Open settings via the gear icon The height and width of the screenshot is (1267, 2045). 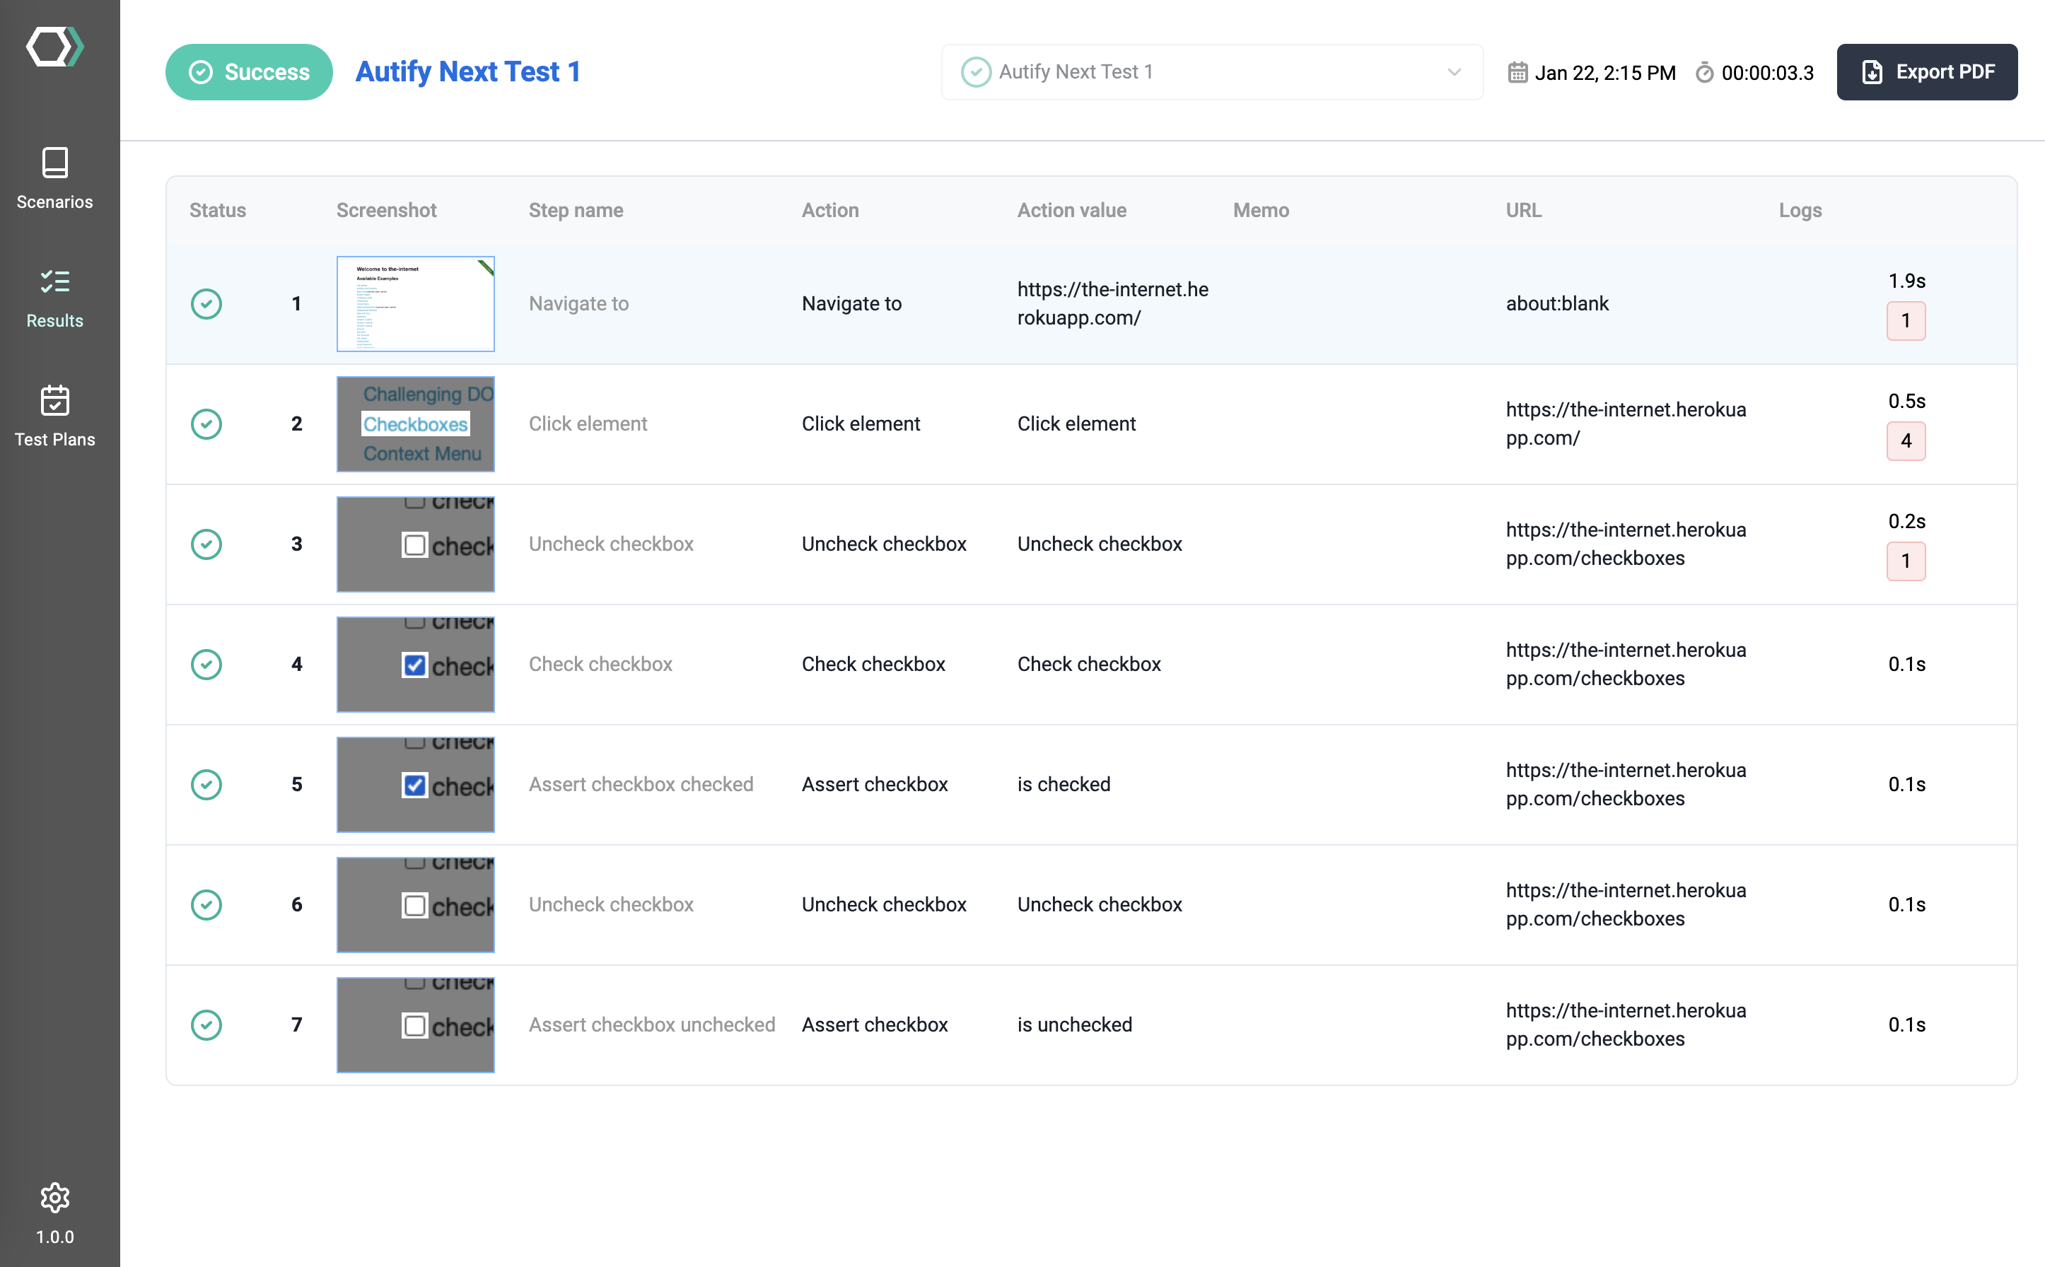click(x=54, y=1198)
